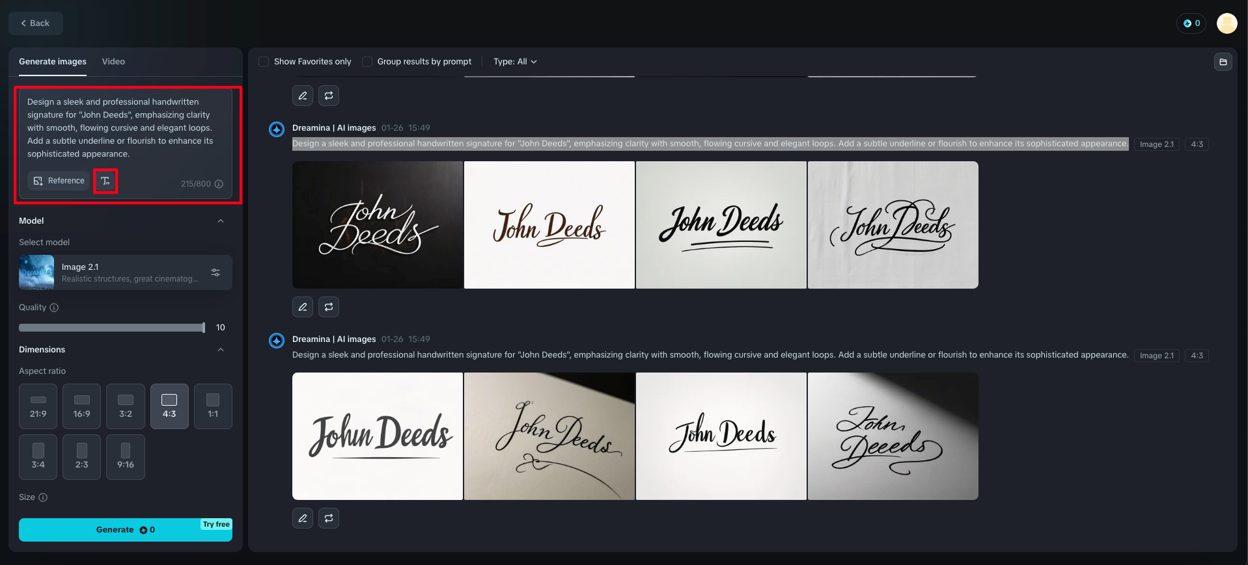Open model settings sliders icon for Image 2.1
The width and height of the screenshot is (1248, 565).
coord(215,272)
